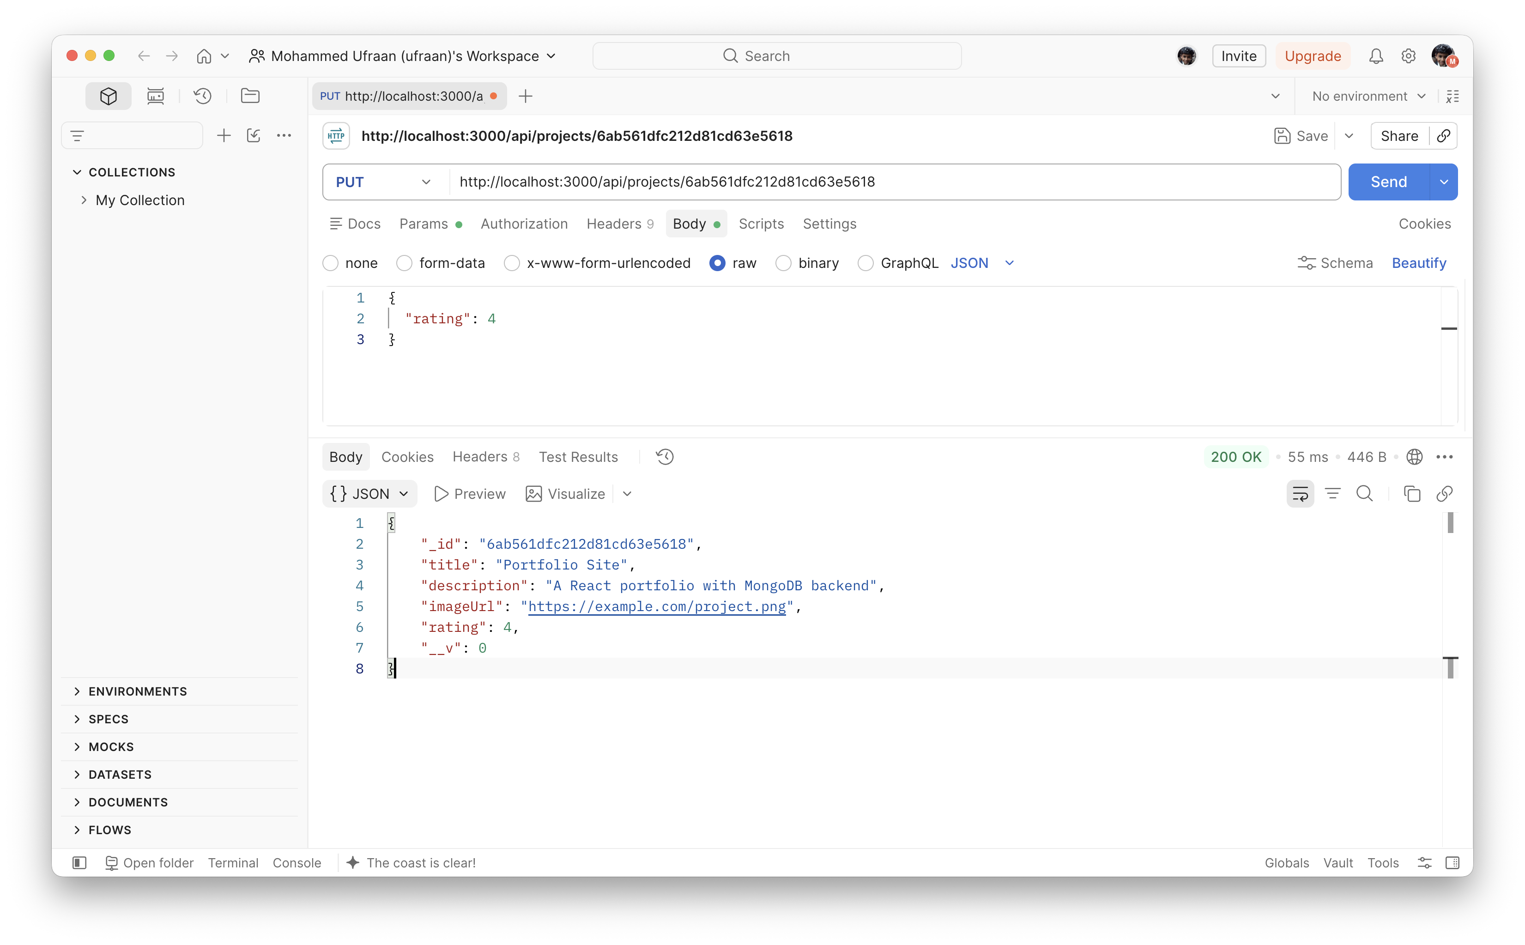Image resolution: width=1525 pixels, height=945 pixels.
Task: Open the Collections sidebar cube icon
Action: point(108,96)
